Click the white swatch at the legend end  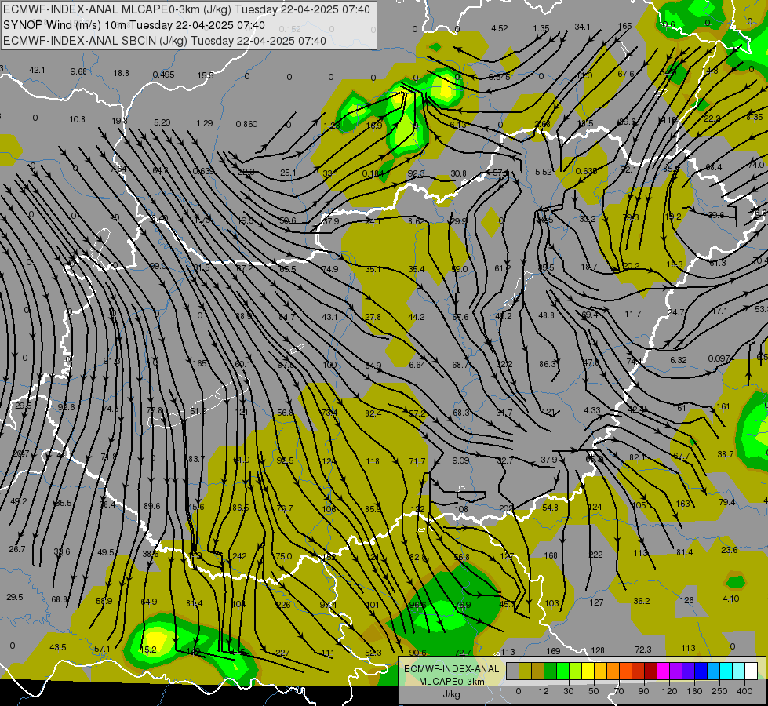[x=752, y=671]
